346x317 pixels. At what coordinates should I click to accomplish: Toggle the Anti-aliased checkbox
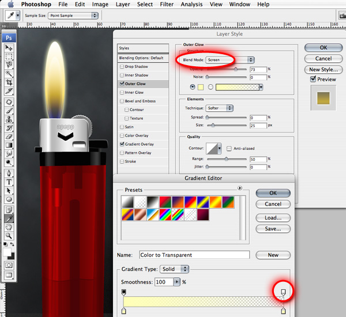coord(229,148)
